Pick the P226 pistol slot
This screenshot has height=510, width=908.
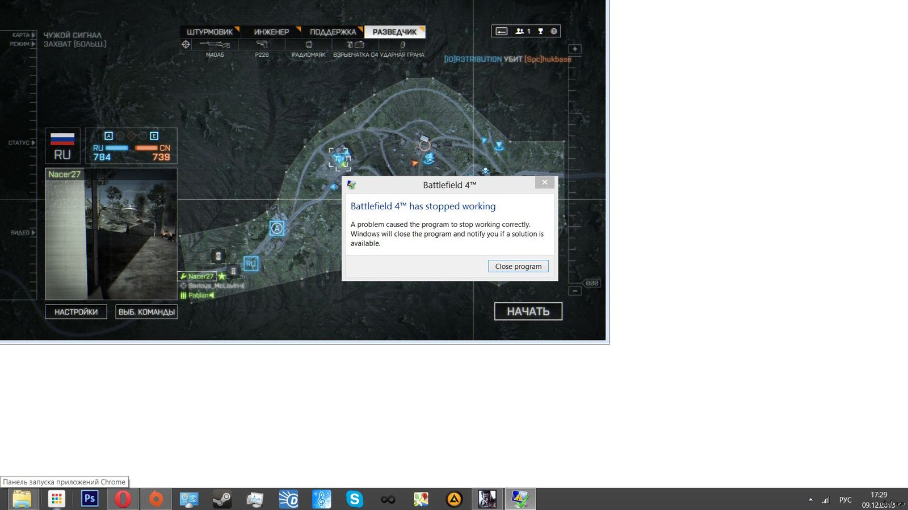click(262, 45)
